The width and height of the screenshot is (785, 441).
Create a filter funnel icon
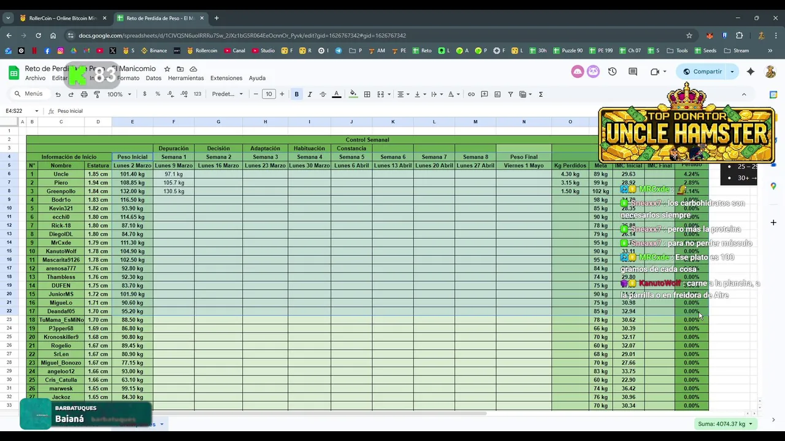click(x=510, y=94)
